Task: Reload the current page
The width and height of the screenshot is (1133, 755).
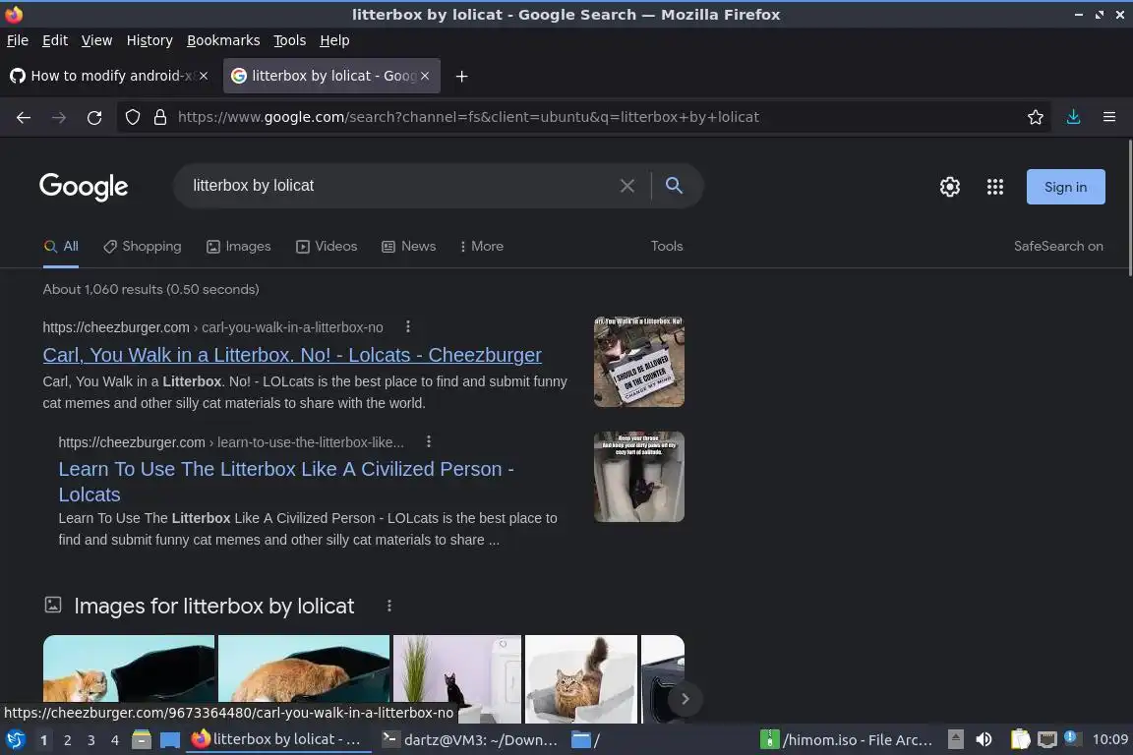Action: click(94, 117)
